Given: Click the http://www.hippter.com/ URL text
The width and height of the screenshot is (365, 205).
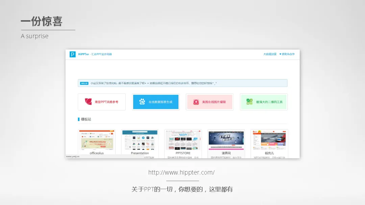Looking at the screenshot, I should [181, 173].
